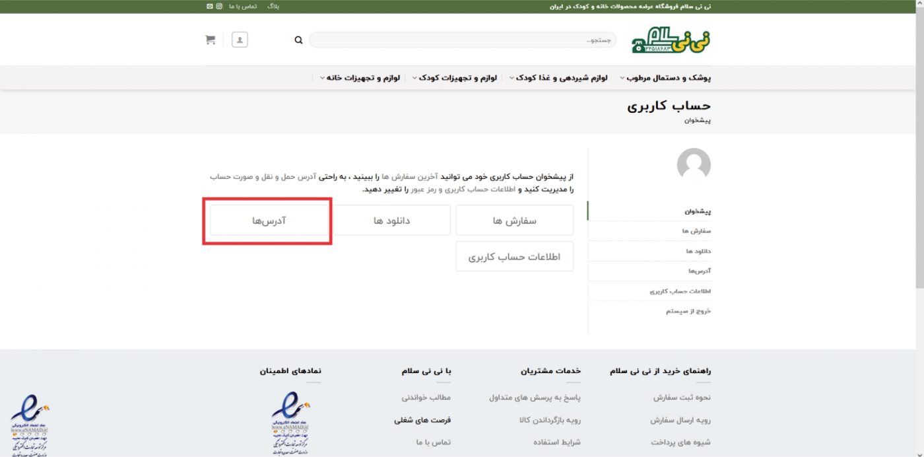The height and width of the screenshot is (457, 924).
Task: Open the اطلاعات حساب کاربری dashboard button
Action: click(x=514, y=257)
